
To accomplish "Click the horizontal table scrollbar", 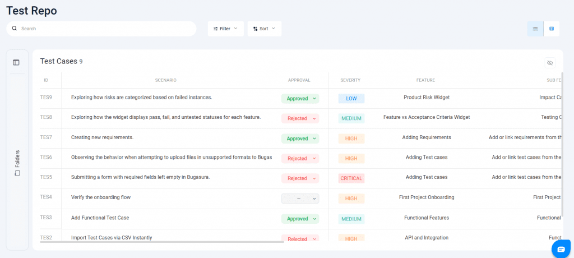I will click(163, 242).
